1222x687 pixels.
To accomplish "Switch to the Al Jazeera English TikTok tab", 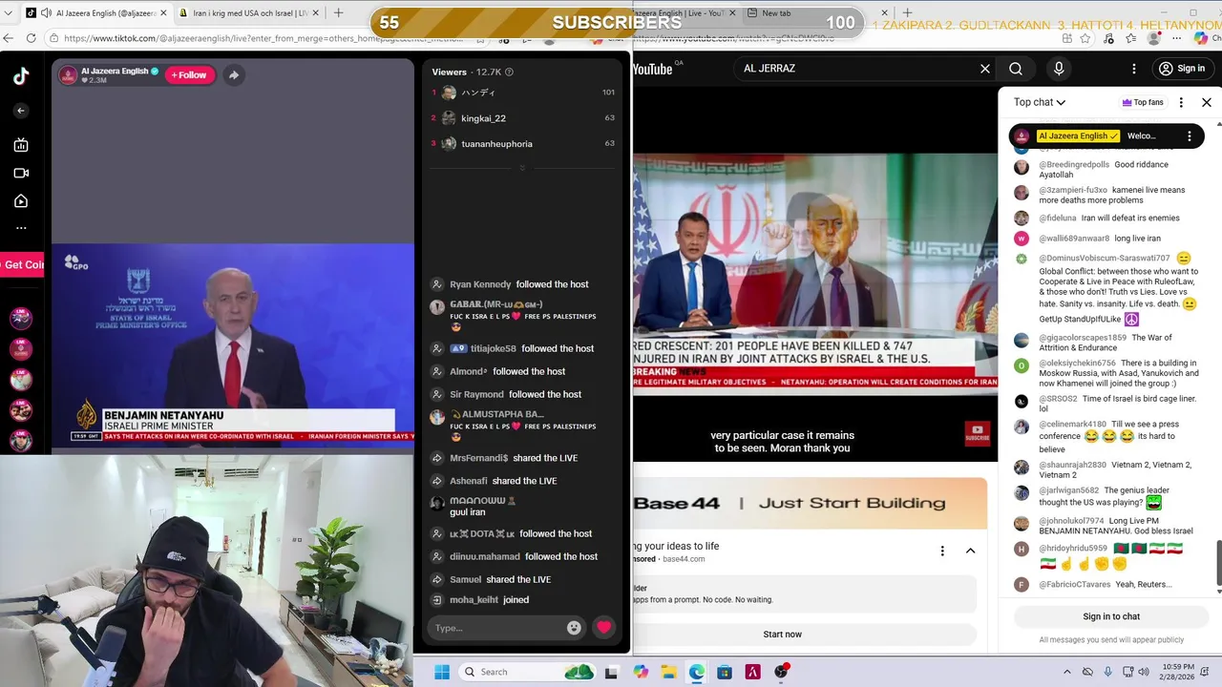I will 97,13.
